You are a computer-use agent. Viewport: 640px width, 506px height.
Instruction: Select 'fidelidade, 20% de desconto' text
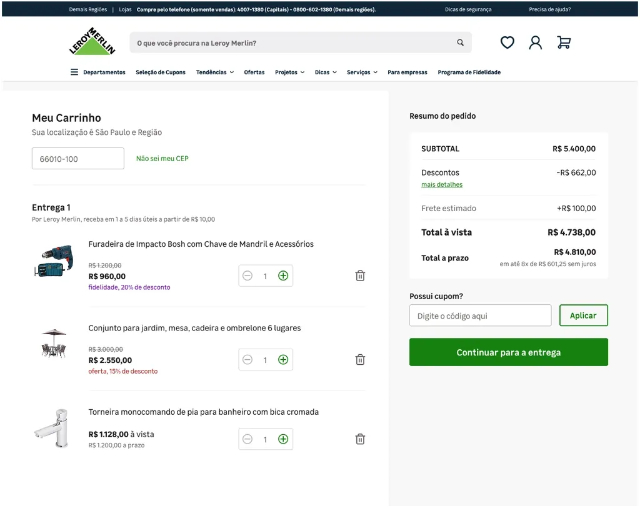tap(129, 287)
